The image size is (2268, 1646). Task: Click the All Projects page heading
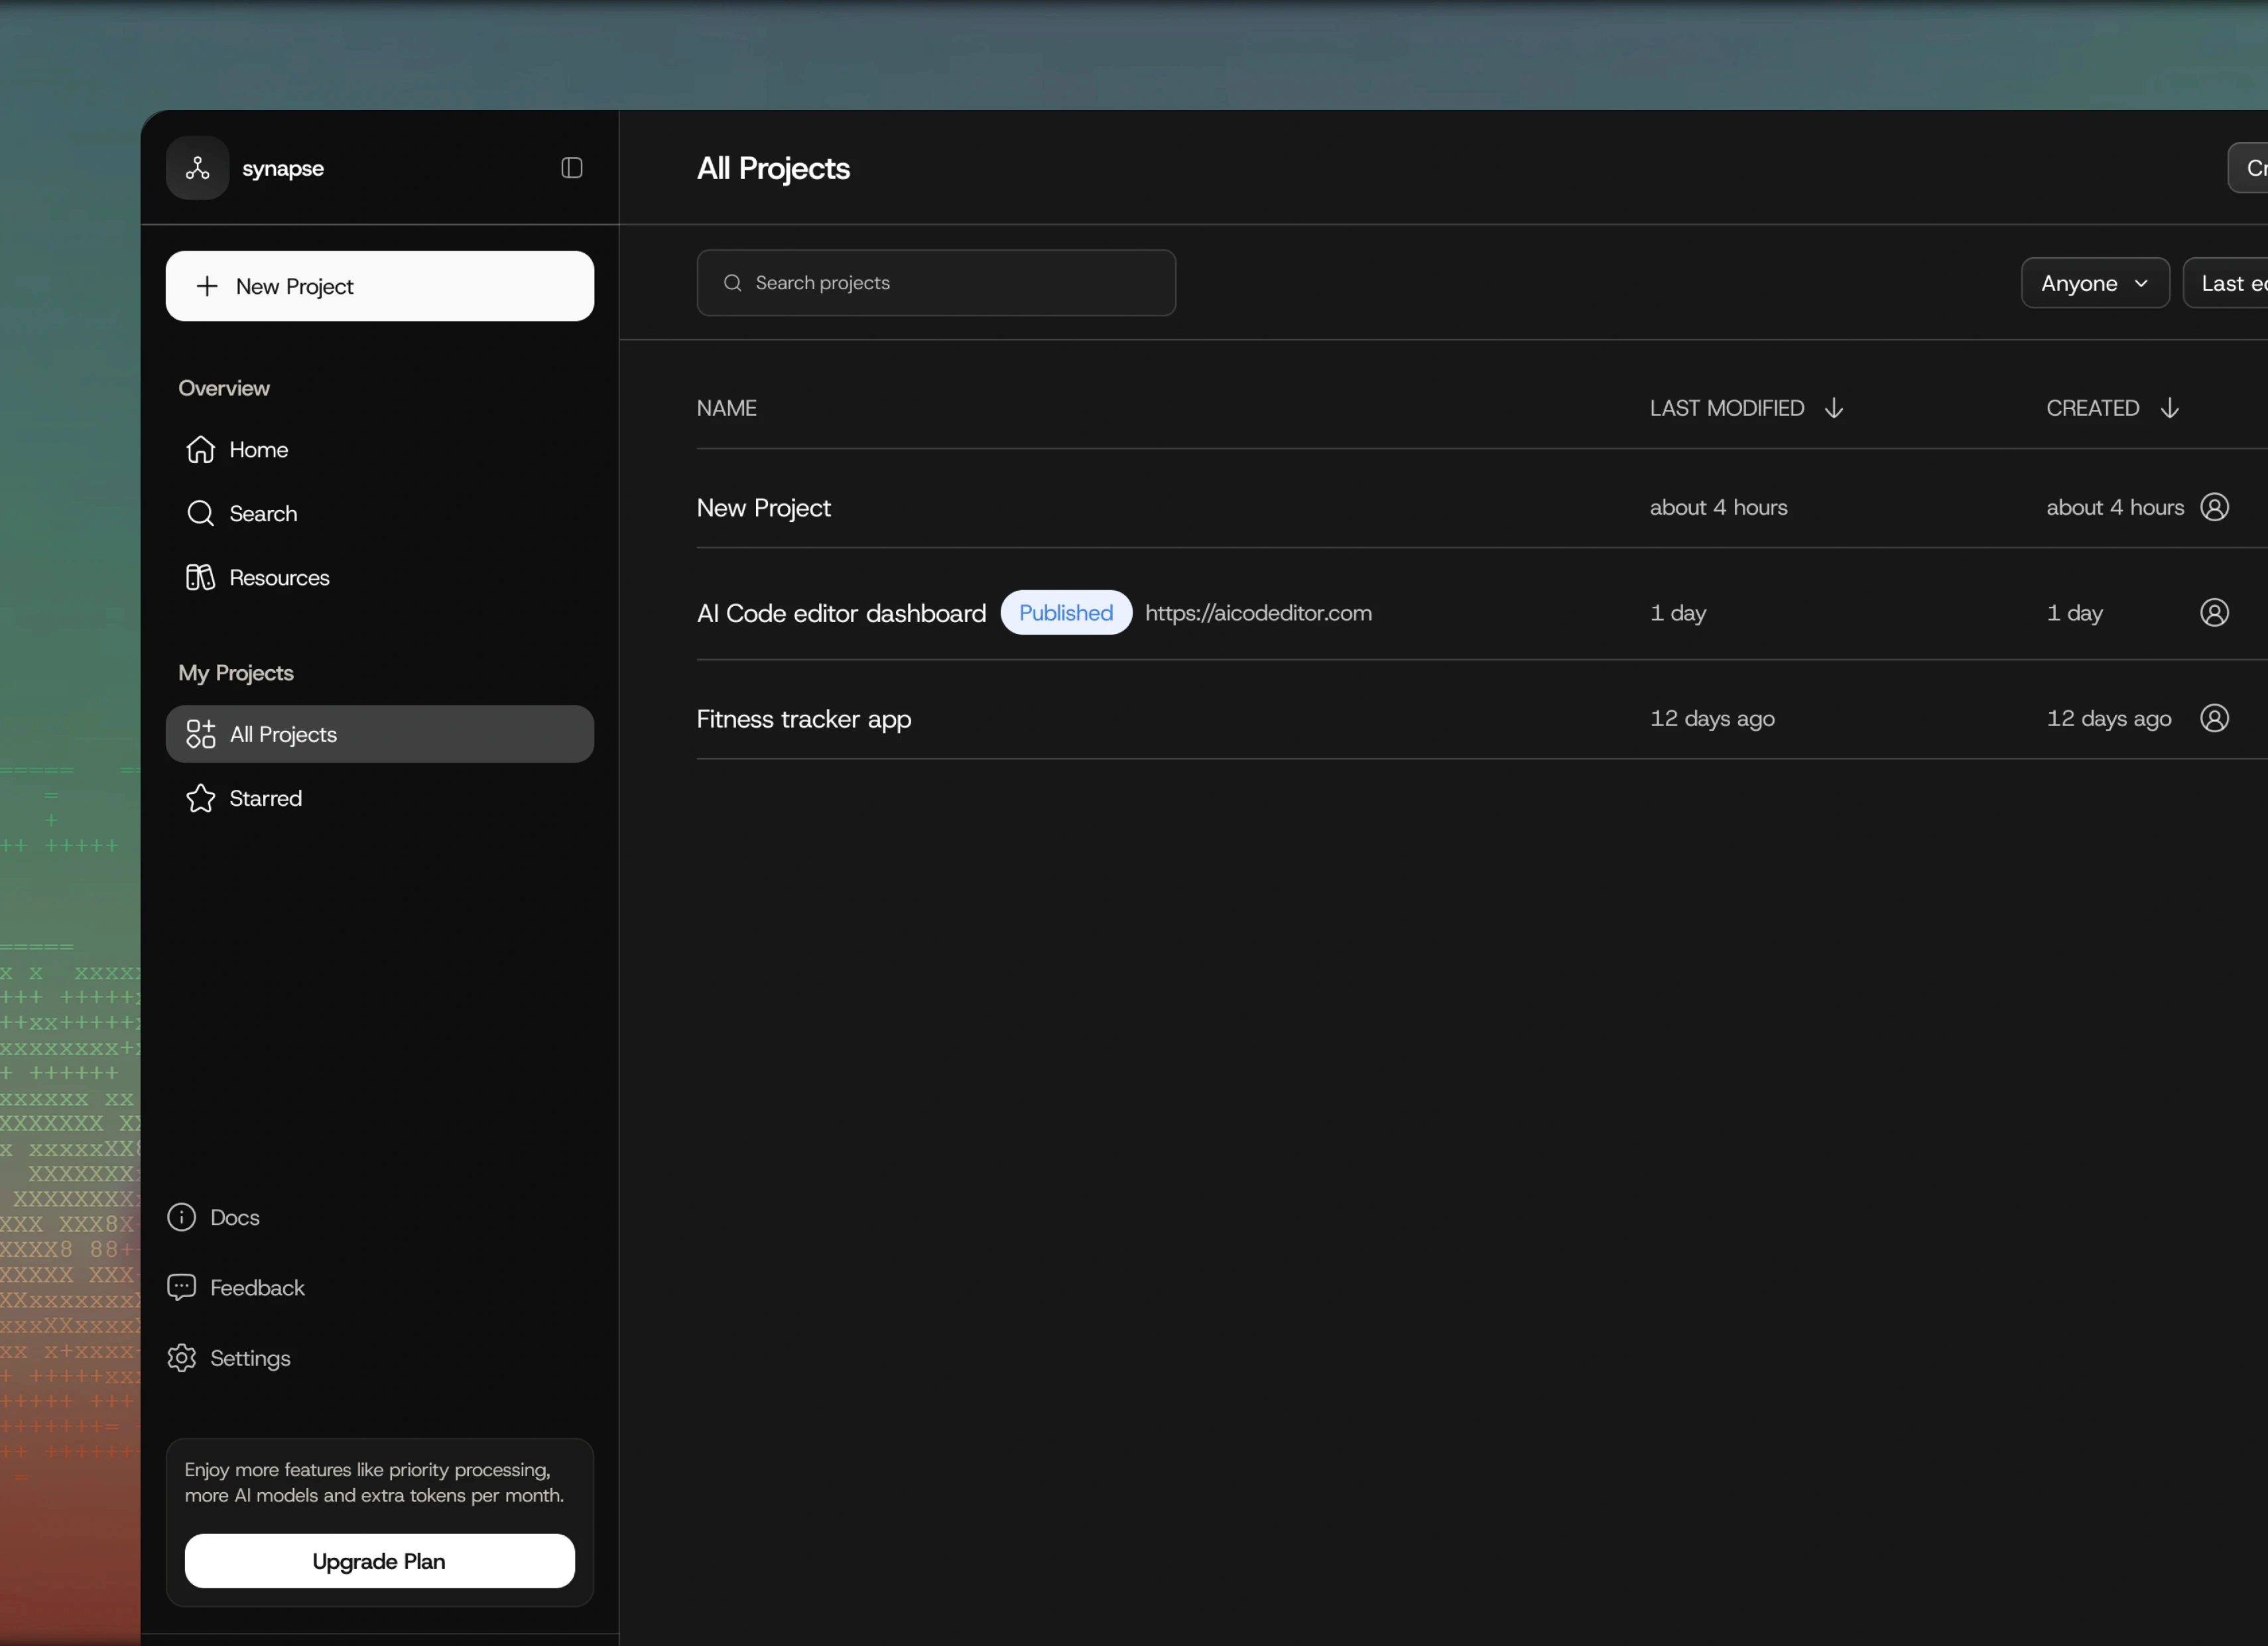click(x=773, y=168)
